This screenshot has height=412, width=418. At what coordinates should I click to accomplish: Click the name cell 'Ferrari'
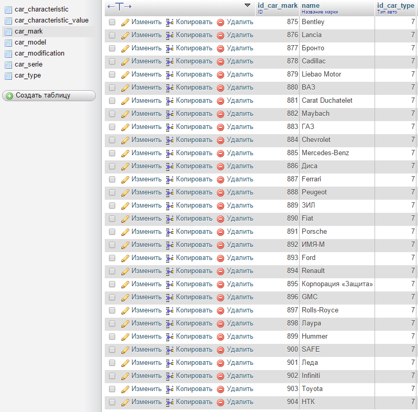(311, 179)
